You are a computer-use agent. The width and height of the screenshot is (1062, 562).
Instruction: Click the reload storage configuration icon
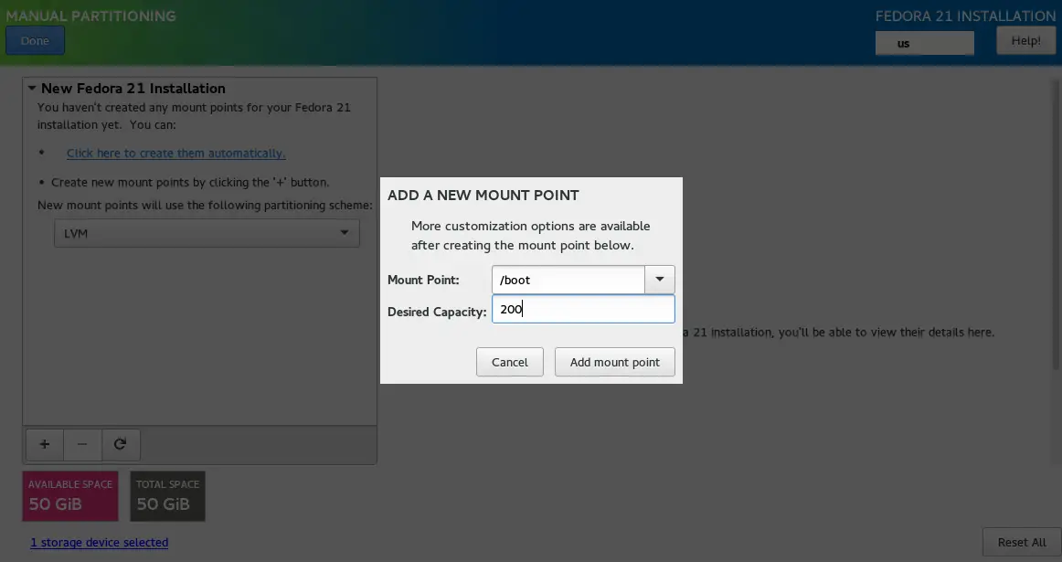pyautogui.click(x=120, y=444)
